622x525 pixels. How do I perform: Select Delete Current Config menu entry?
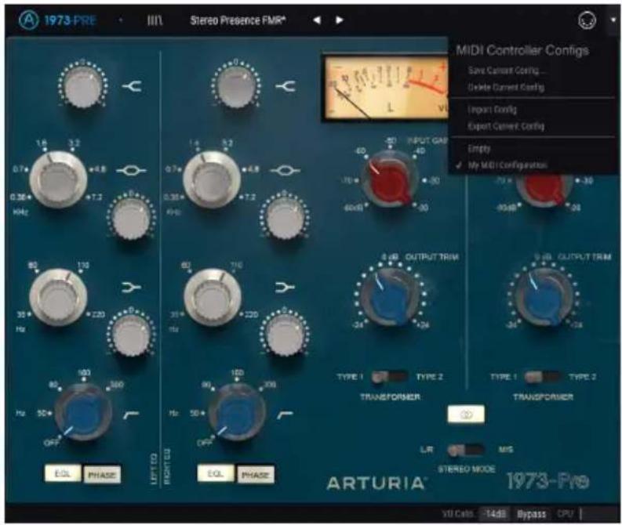tap(506, 87)
